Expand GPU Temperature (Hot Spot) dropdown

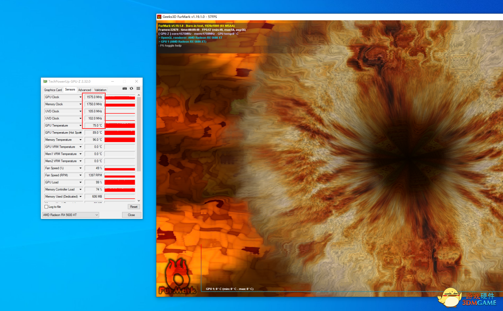pyautogui.click(x=80, y=133)
